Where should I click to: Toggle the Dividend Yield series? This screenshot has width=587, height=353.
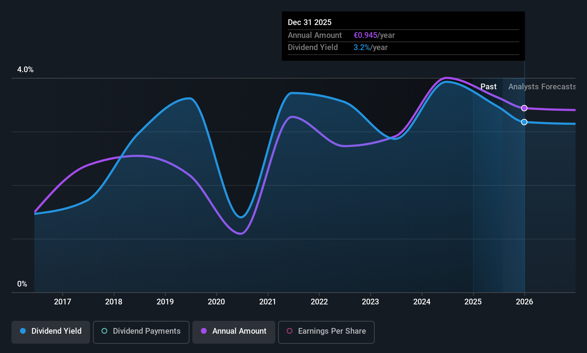pos(51,332)
